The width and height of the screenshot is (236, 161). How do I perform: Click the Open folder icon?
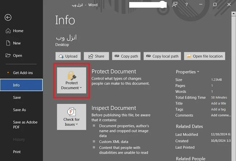8,55
